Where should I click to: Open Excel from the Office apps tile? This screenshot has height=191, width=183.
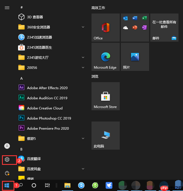144,18
